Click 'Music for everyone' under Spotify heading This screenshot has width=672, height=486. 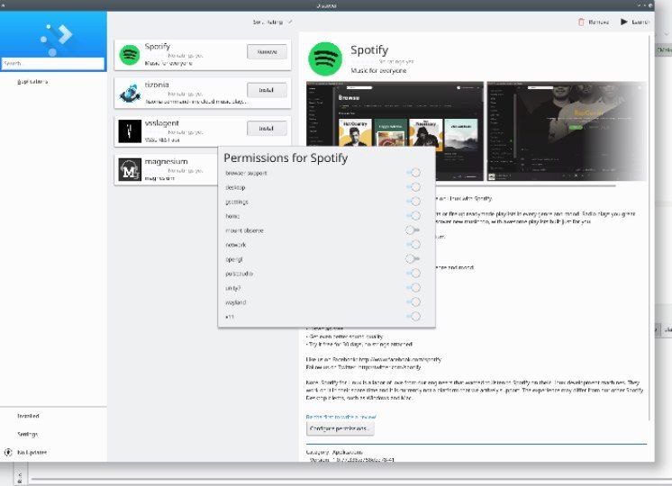(378, 71)
